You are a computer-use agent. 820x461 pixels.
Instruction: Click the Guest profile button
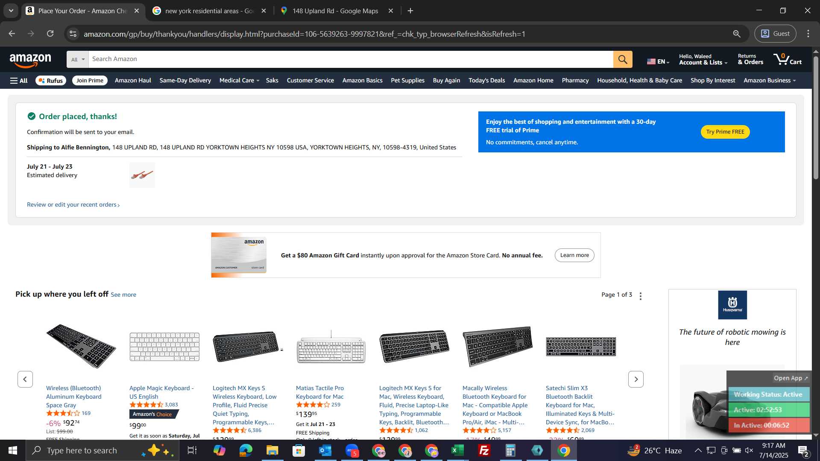click(x=775, y=34)
